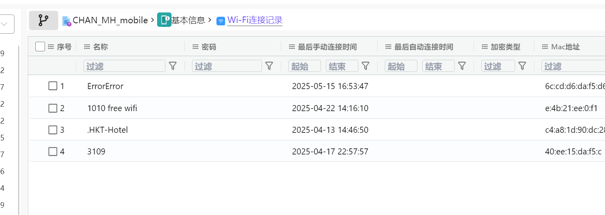Open the dropdown at top left edge
Viewport: 605px width, 215px height.
click(6, 24)
